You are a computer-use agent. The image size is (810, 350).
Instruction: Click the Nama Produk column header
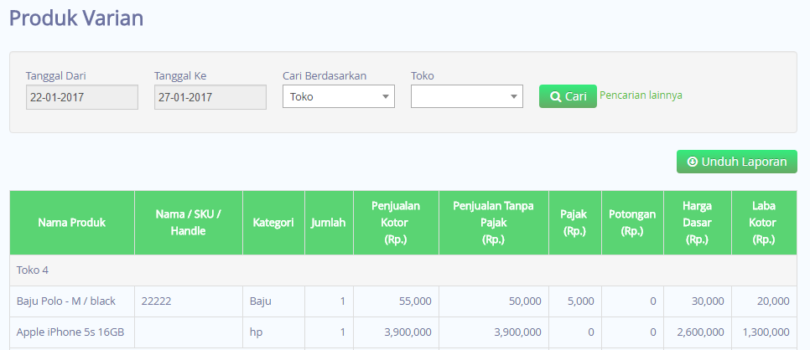pyautogui.click(x=72, y=223)
